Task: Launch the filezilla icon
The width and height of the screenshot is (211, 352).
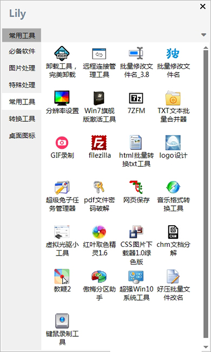Action: point(99,143)
